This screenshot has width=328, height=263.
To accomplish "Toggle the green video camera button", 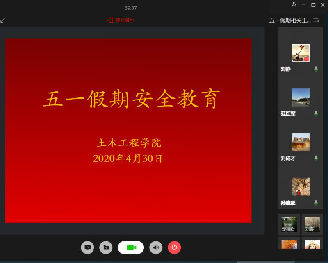I will coord(131,247).
